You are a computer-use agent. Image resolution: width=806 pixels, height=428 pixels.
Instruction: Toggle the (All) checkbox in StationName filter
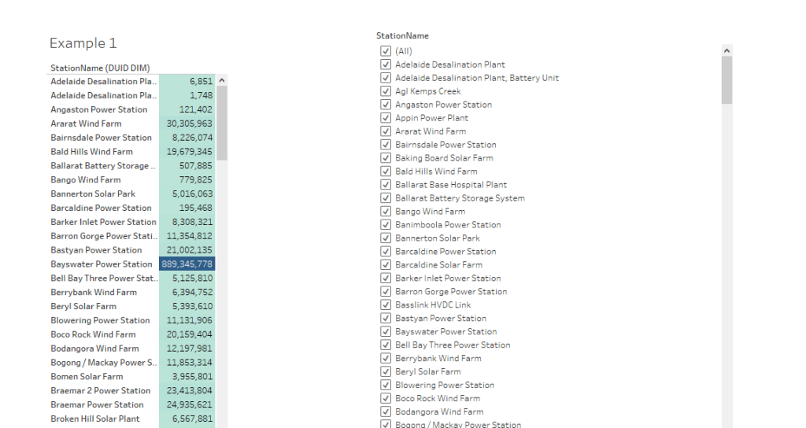click(386, 51)
